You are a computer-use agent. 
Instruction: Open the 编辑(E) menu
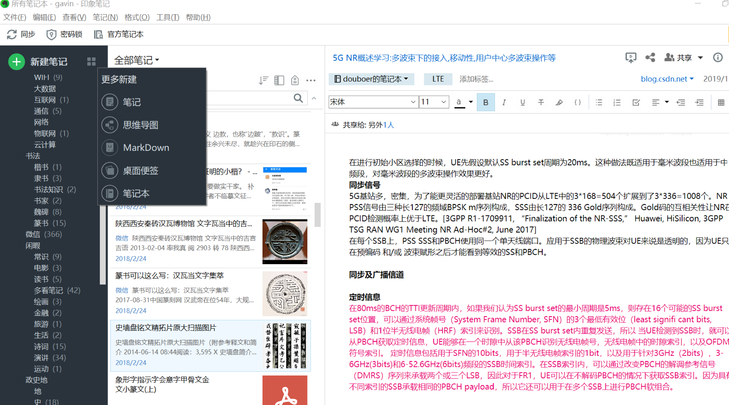tap(44, 17)
